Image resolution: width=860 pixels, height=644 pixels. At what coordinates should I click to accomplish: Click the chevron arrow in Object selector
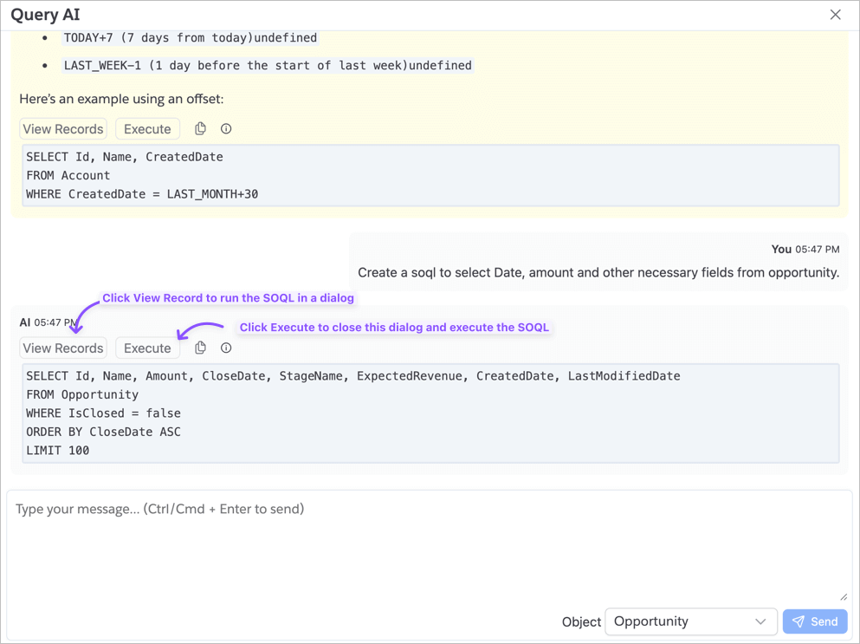(760, 621)
